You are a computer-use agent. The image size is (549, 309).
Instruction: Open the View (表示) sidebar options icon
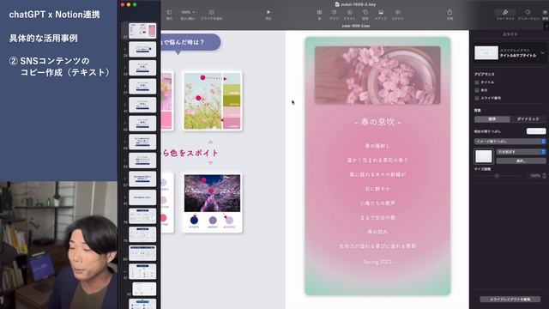tap(169, 12)
